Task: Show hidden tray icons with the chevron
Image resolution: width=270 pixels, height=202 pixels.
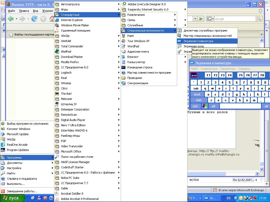Action: (x=235, y=198)
